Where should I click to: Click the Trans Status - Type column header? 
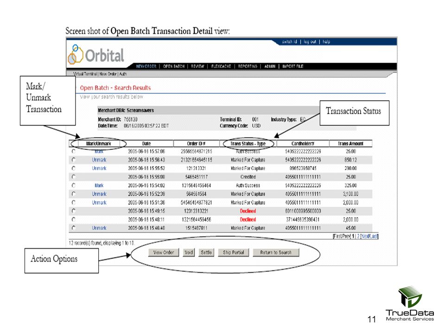248,144
